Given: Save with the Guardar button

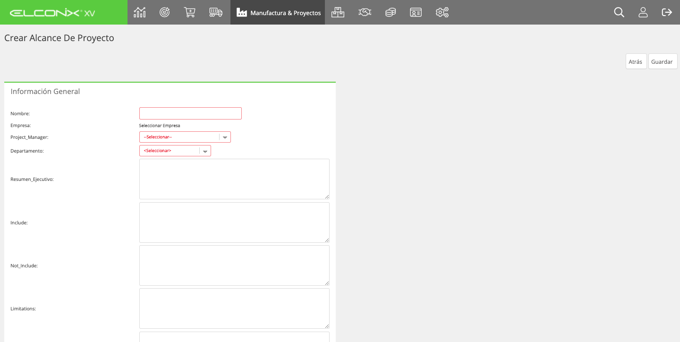Looking at the screenshot, I should tap(663, 61).
